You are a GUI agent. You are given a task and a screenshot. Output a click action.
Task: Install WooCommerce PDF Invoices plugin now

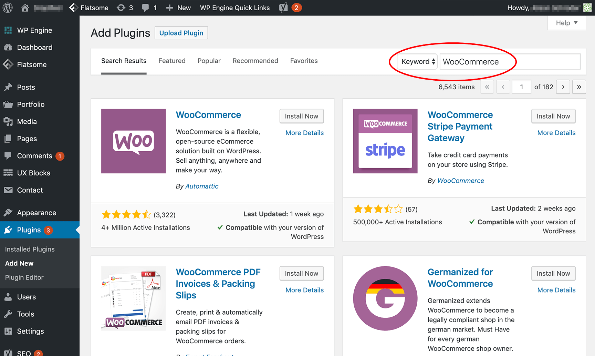click(301, 273)
